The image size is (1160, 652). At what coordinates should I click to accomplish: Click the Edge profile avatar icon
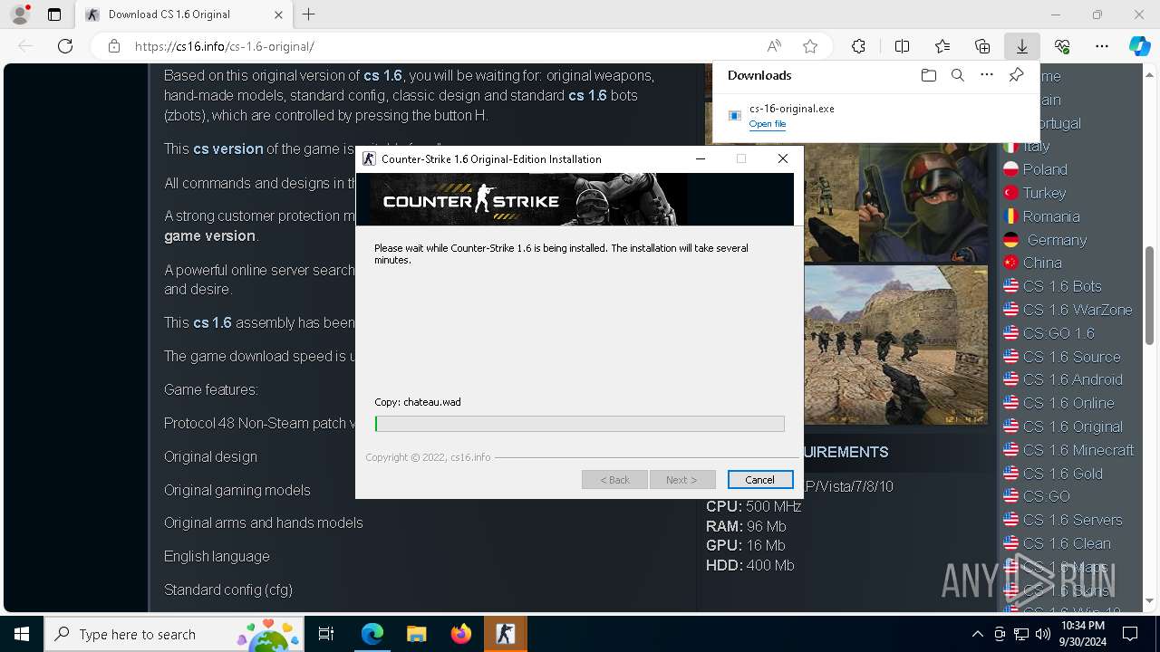click(x=19, y=14)
